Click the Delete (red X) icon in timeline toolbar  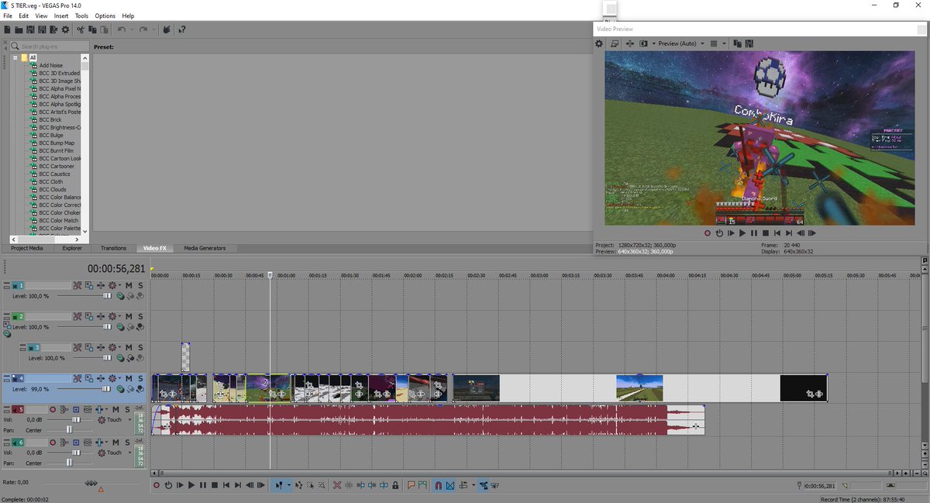(x=337, y=485)
